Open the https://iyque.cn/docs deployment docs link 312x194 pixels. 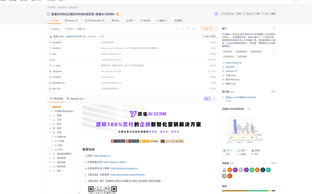[115, 162]
